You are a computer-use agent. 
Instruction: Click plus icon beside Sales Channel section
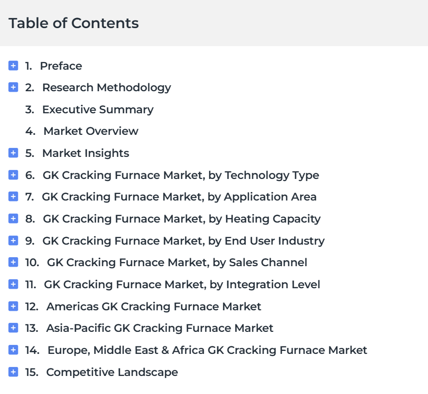click(13, 262)
